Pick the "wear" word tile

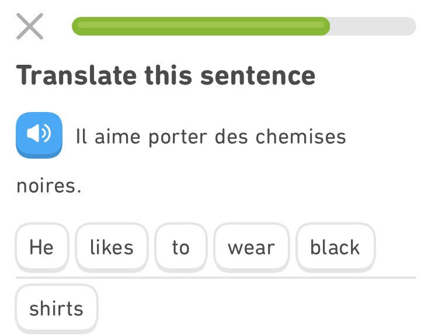pyautogui.click(x=251, y=247)
